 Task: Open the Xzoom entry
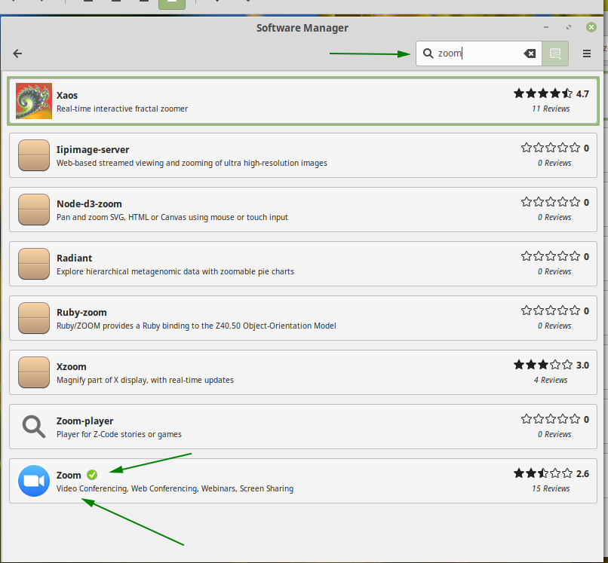pyautogui.click(x=303, y=372)
